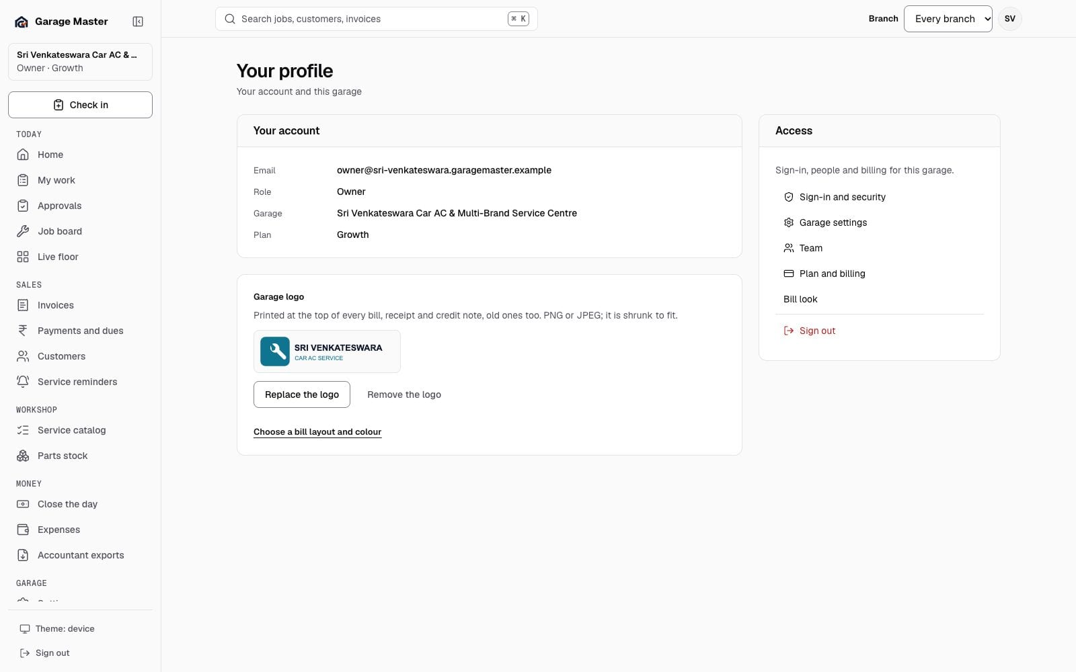Open the Branch dropdown showing Every branch
This screenshot has height=672, width=1076.
(948, 19)
